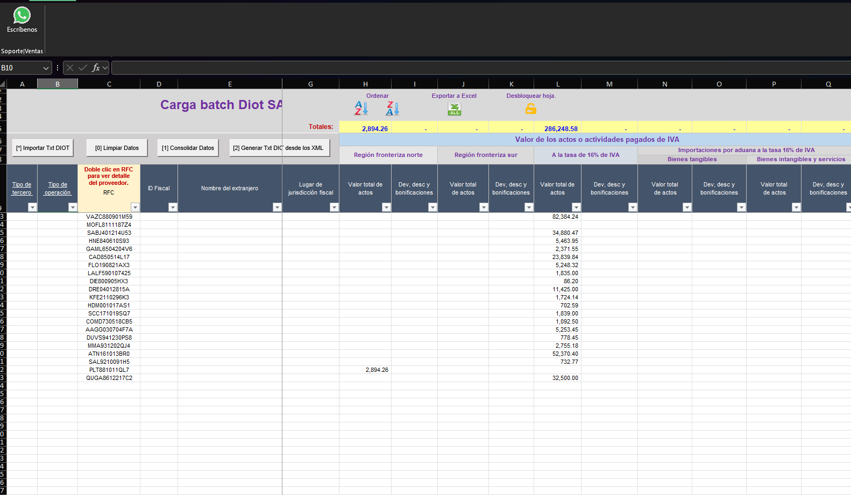Expand the Nombre del extranjero filter dropdown
The height and width of the screenshot is (495, 851).
pos(277,207)
